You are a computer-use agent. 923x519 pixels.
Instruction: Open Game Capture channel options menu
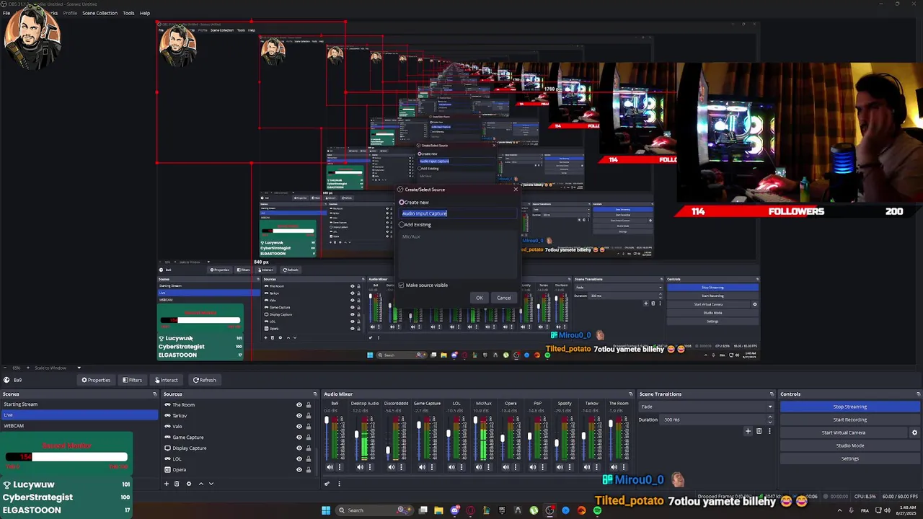pyautogui.click(x=432, y=467)
